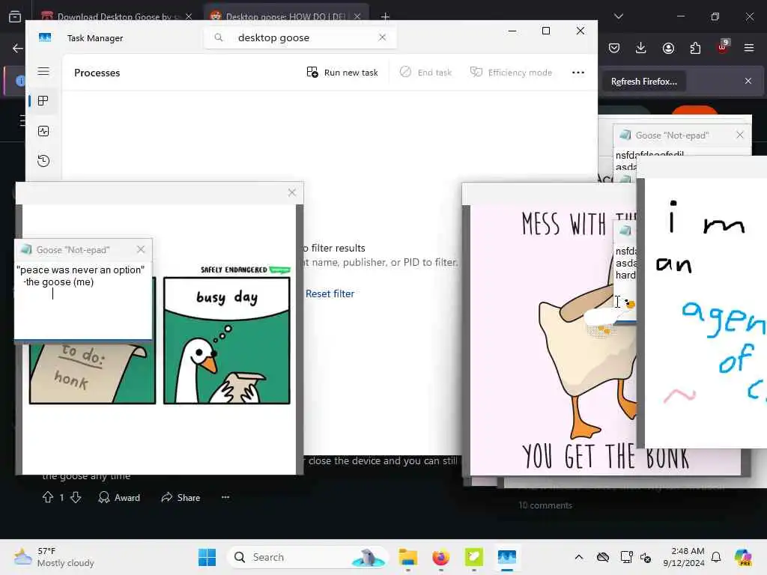Clear the desktop goose search text
767x575 pixels.
coord(383,37)
